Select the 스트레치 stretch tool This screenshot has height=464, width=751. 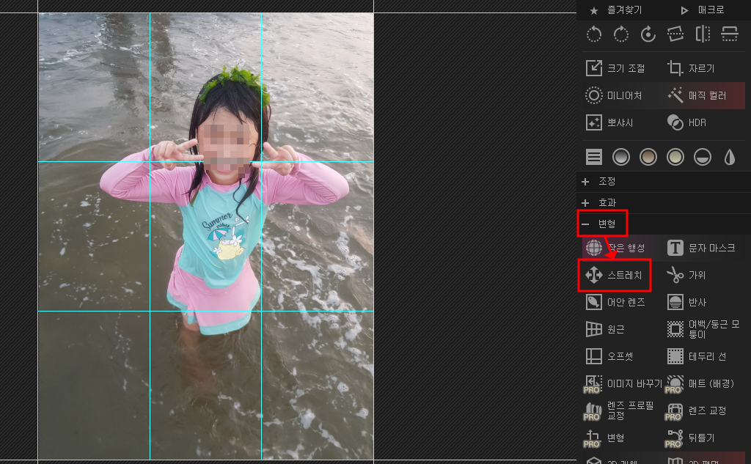(x=614, y=275)
